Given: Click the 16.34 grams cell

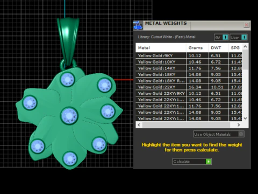Looking at the screenshot, I should click(197, 87).
